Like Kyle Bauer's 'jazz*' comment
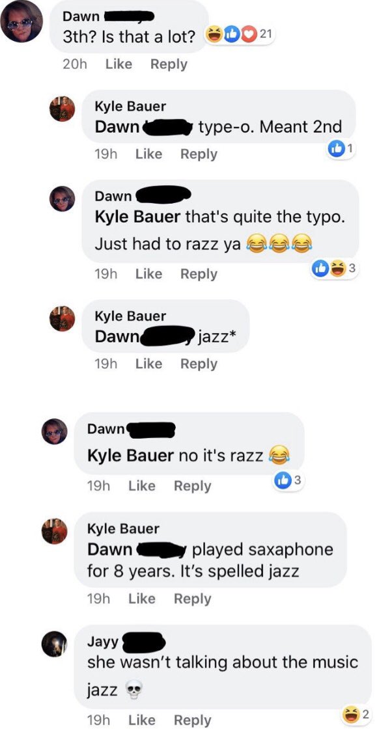This screenshot has width=379, height=738. coord(148,363)
